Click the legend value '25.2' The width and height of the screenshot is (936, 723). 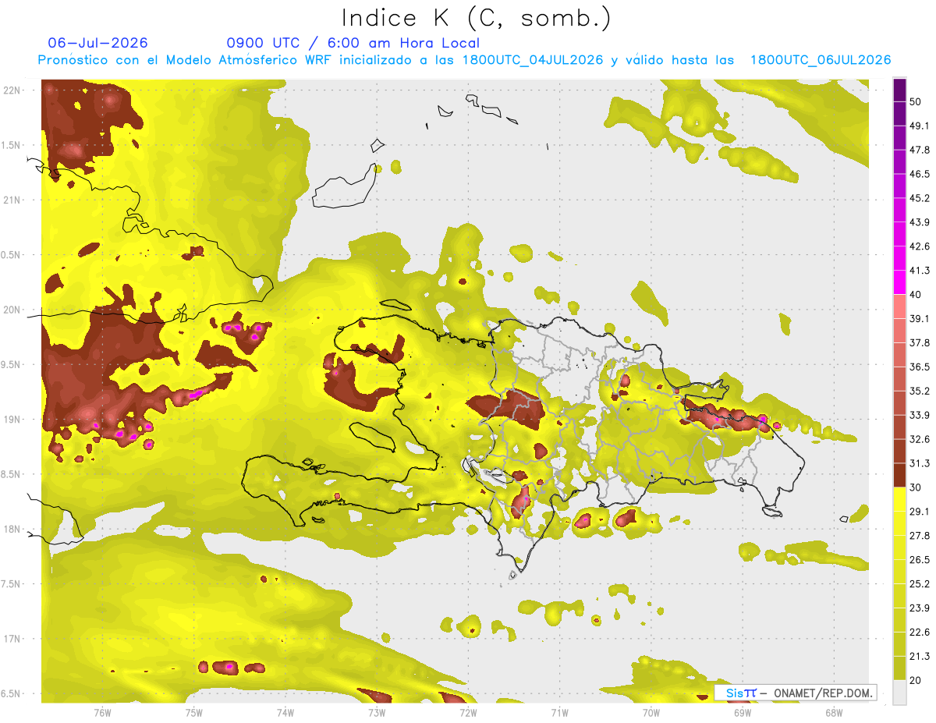920,583
